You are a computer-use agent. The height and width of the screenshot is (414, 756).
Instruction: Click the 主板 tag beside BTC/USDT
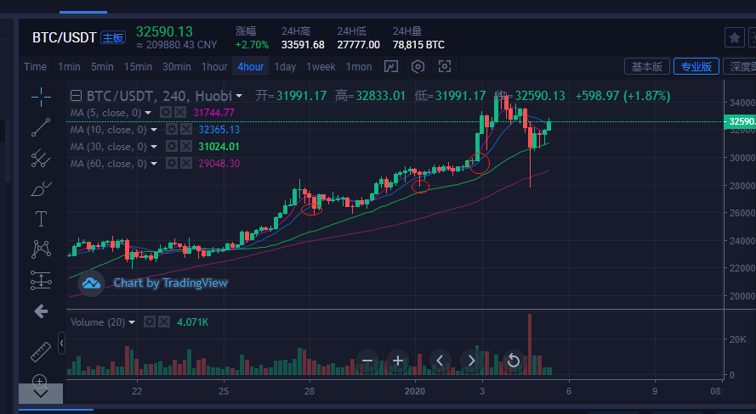113,37
